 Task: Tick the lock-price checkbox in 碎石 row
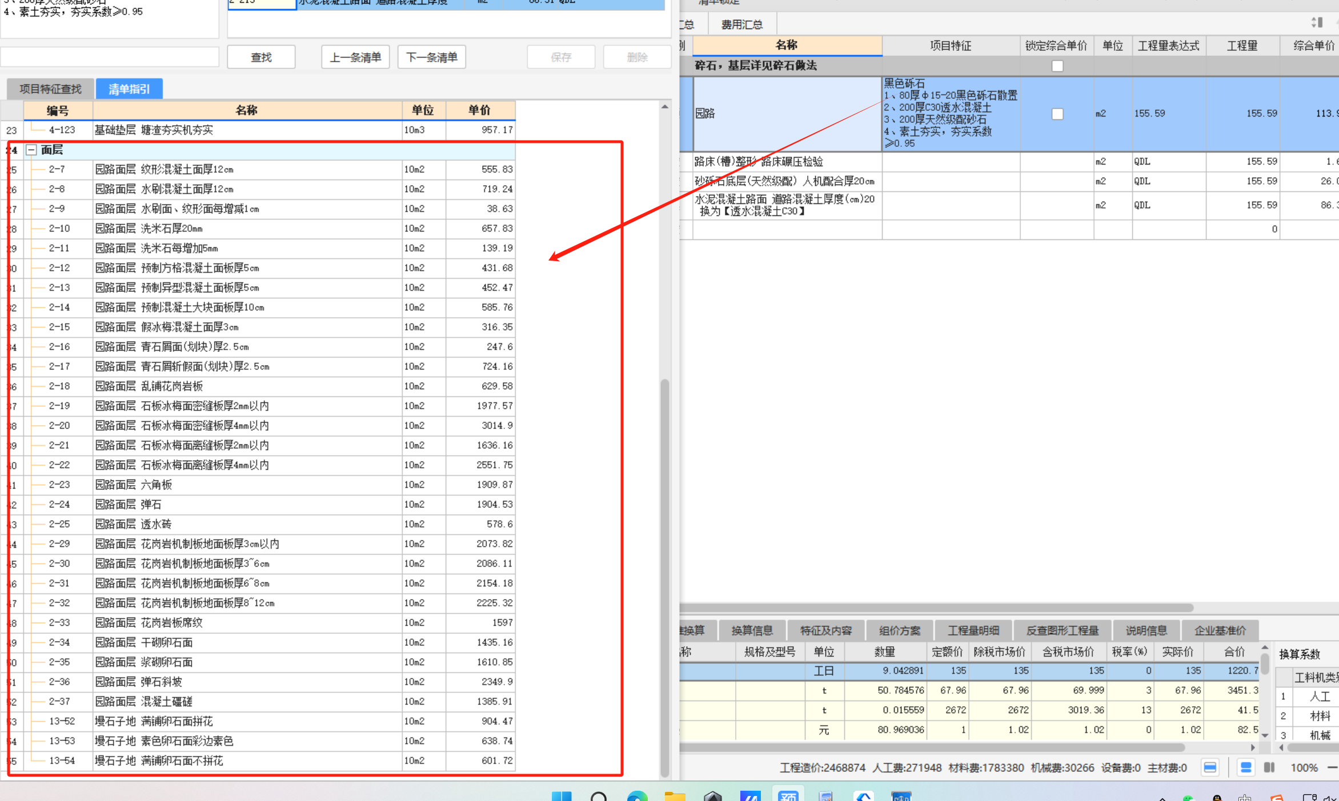point(1057,66)
